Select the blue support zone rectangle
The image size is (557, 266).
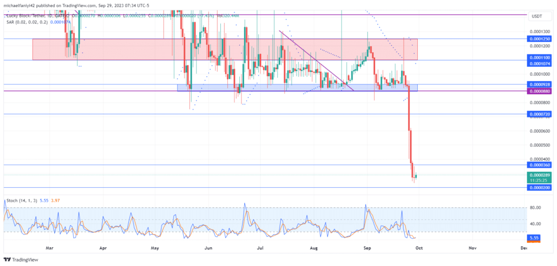point(298,88)
